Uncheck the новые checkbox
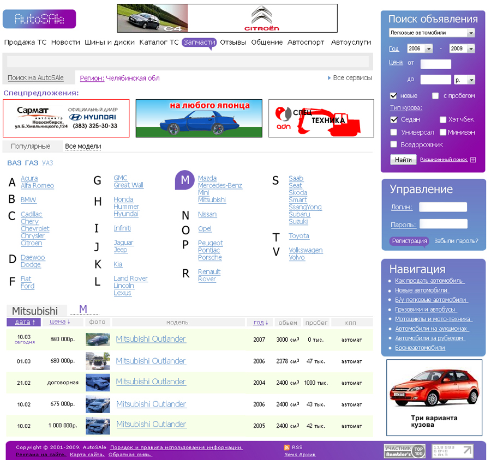The height and width of the screenshot is (460, 491). [393, 95]
